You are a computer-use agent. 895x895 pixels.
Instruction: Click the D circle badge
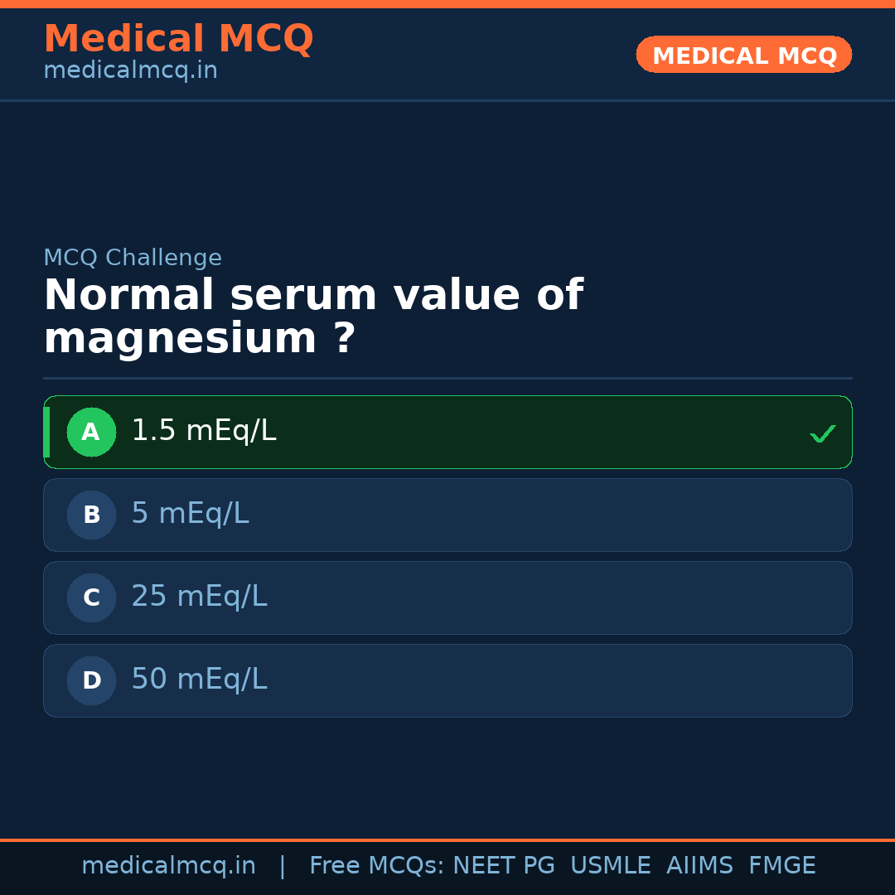point(91,680)
